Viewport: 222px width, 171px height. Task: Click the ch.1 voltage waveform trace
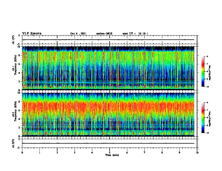(x=108, y=40)
